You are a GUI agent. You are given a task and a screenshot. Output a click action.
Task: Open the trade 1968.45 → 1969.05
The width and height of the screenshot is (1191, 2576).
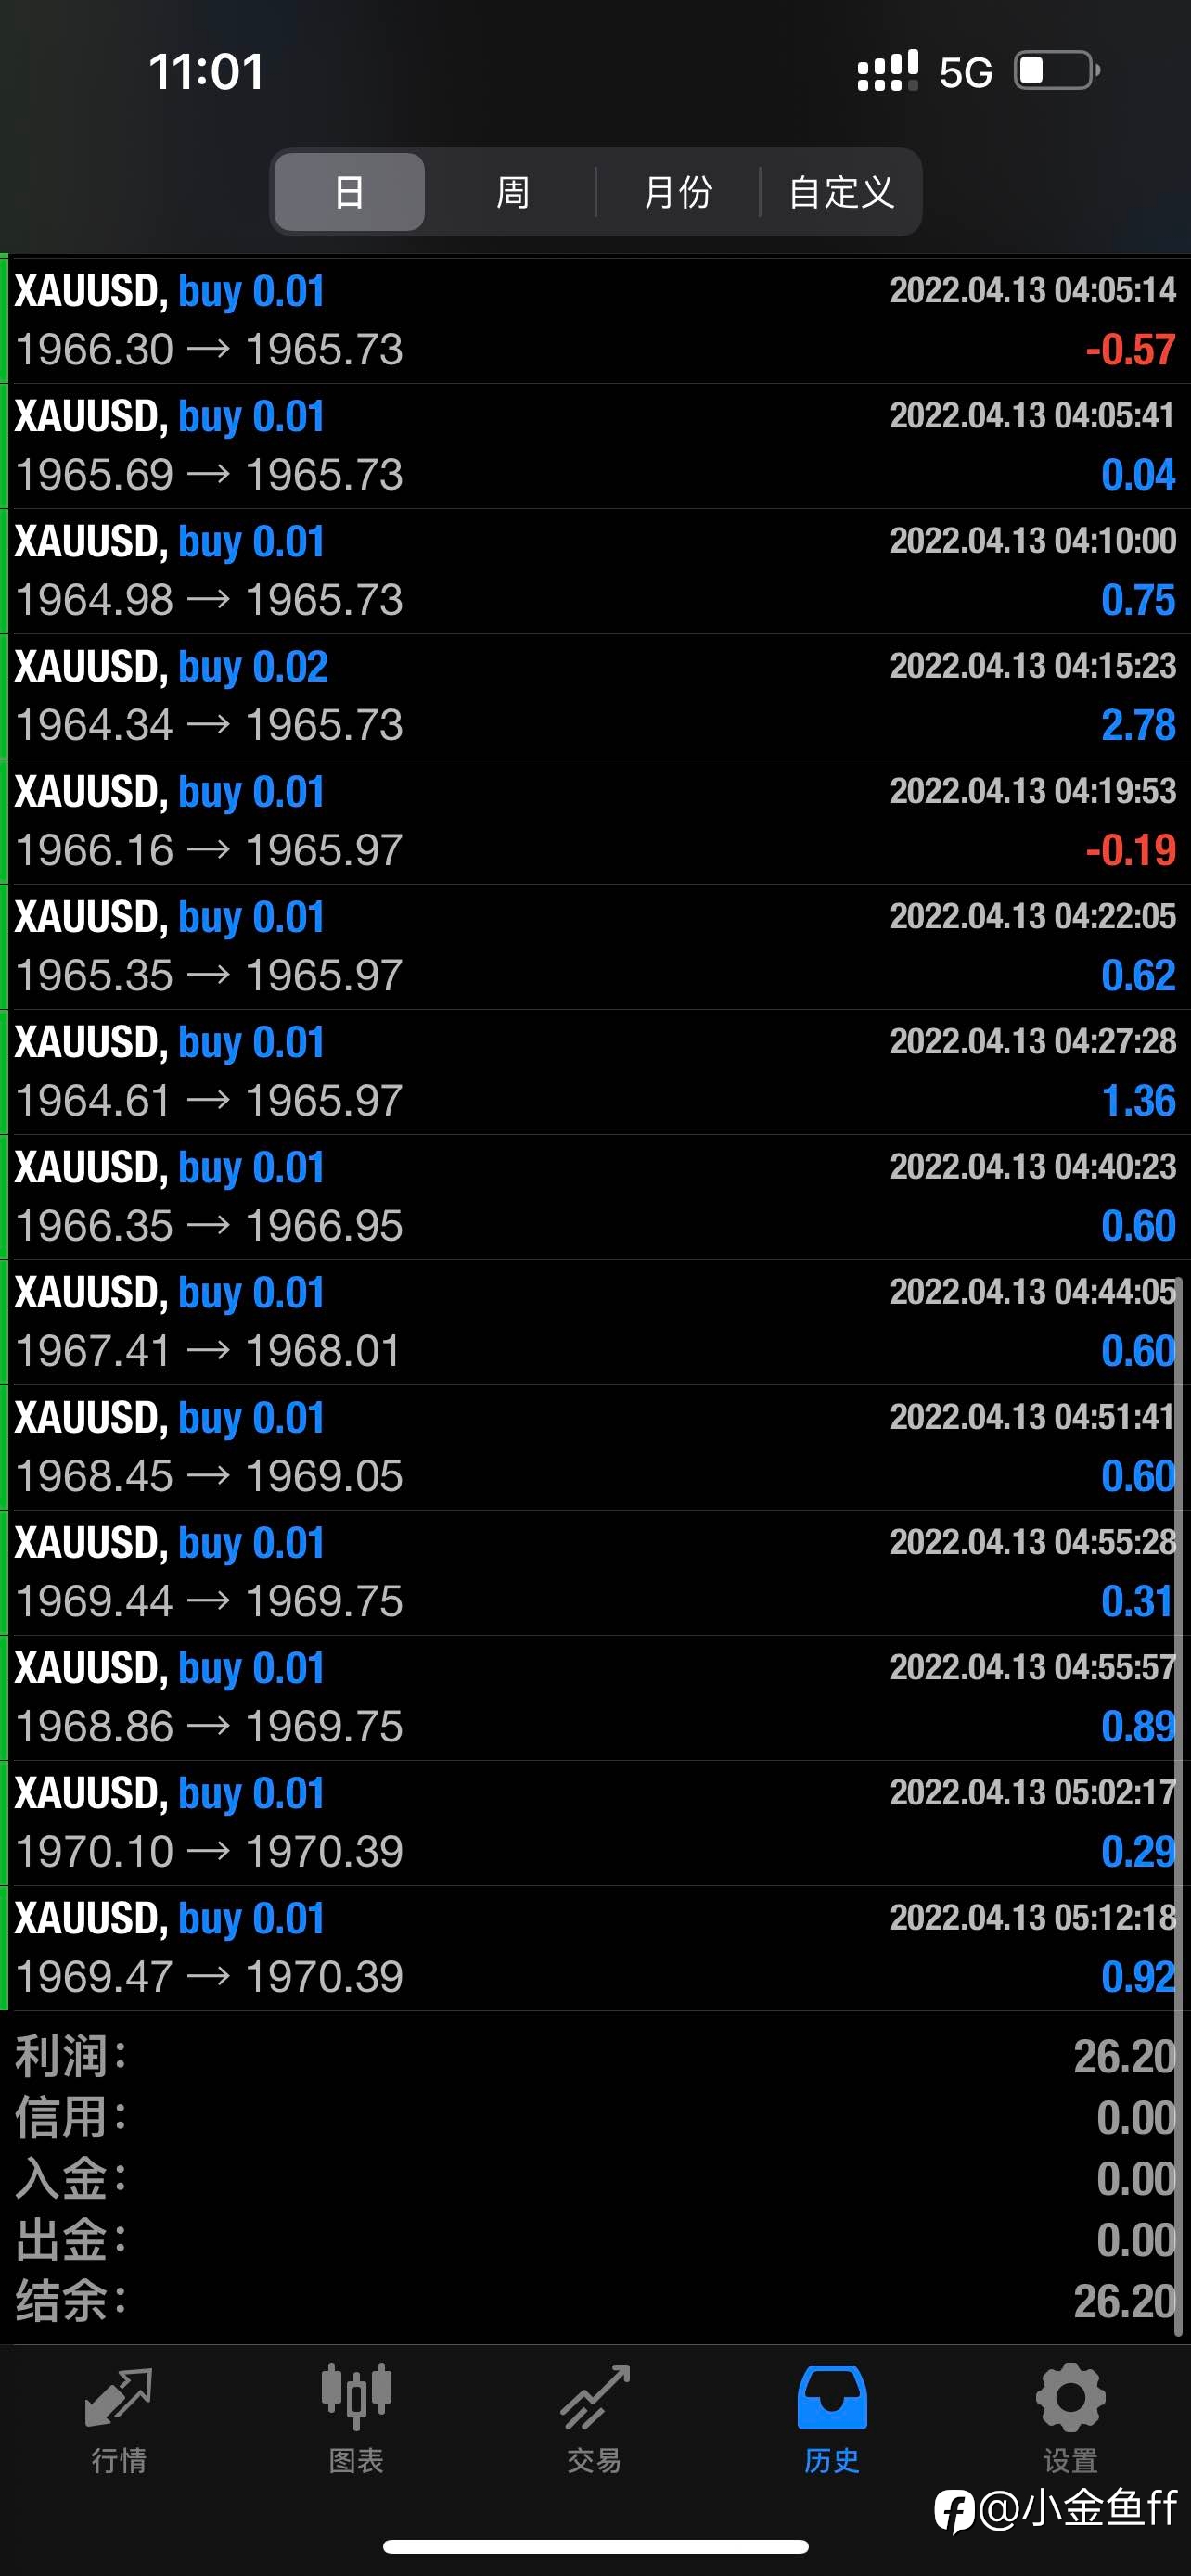click(595, 1447)
